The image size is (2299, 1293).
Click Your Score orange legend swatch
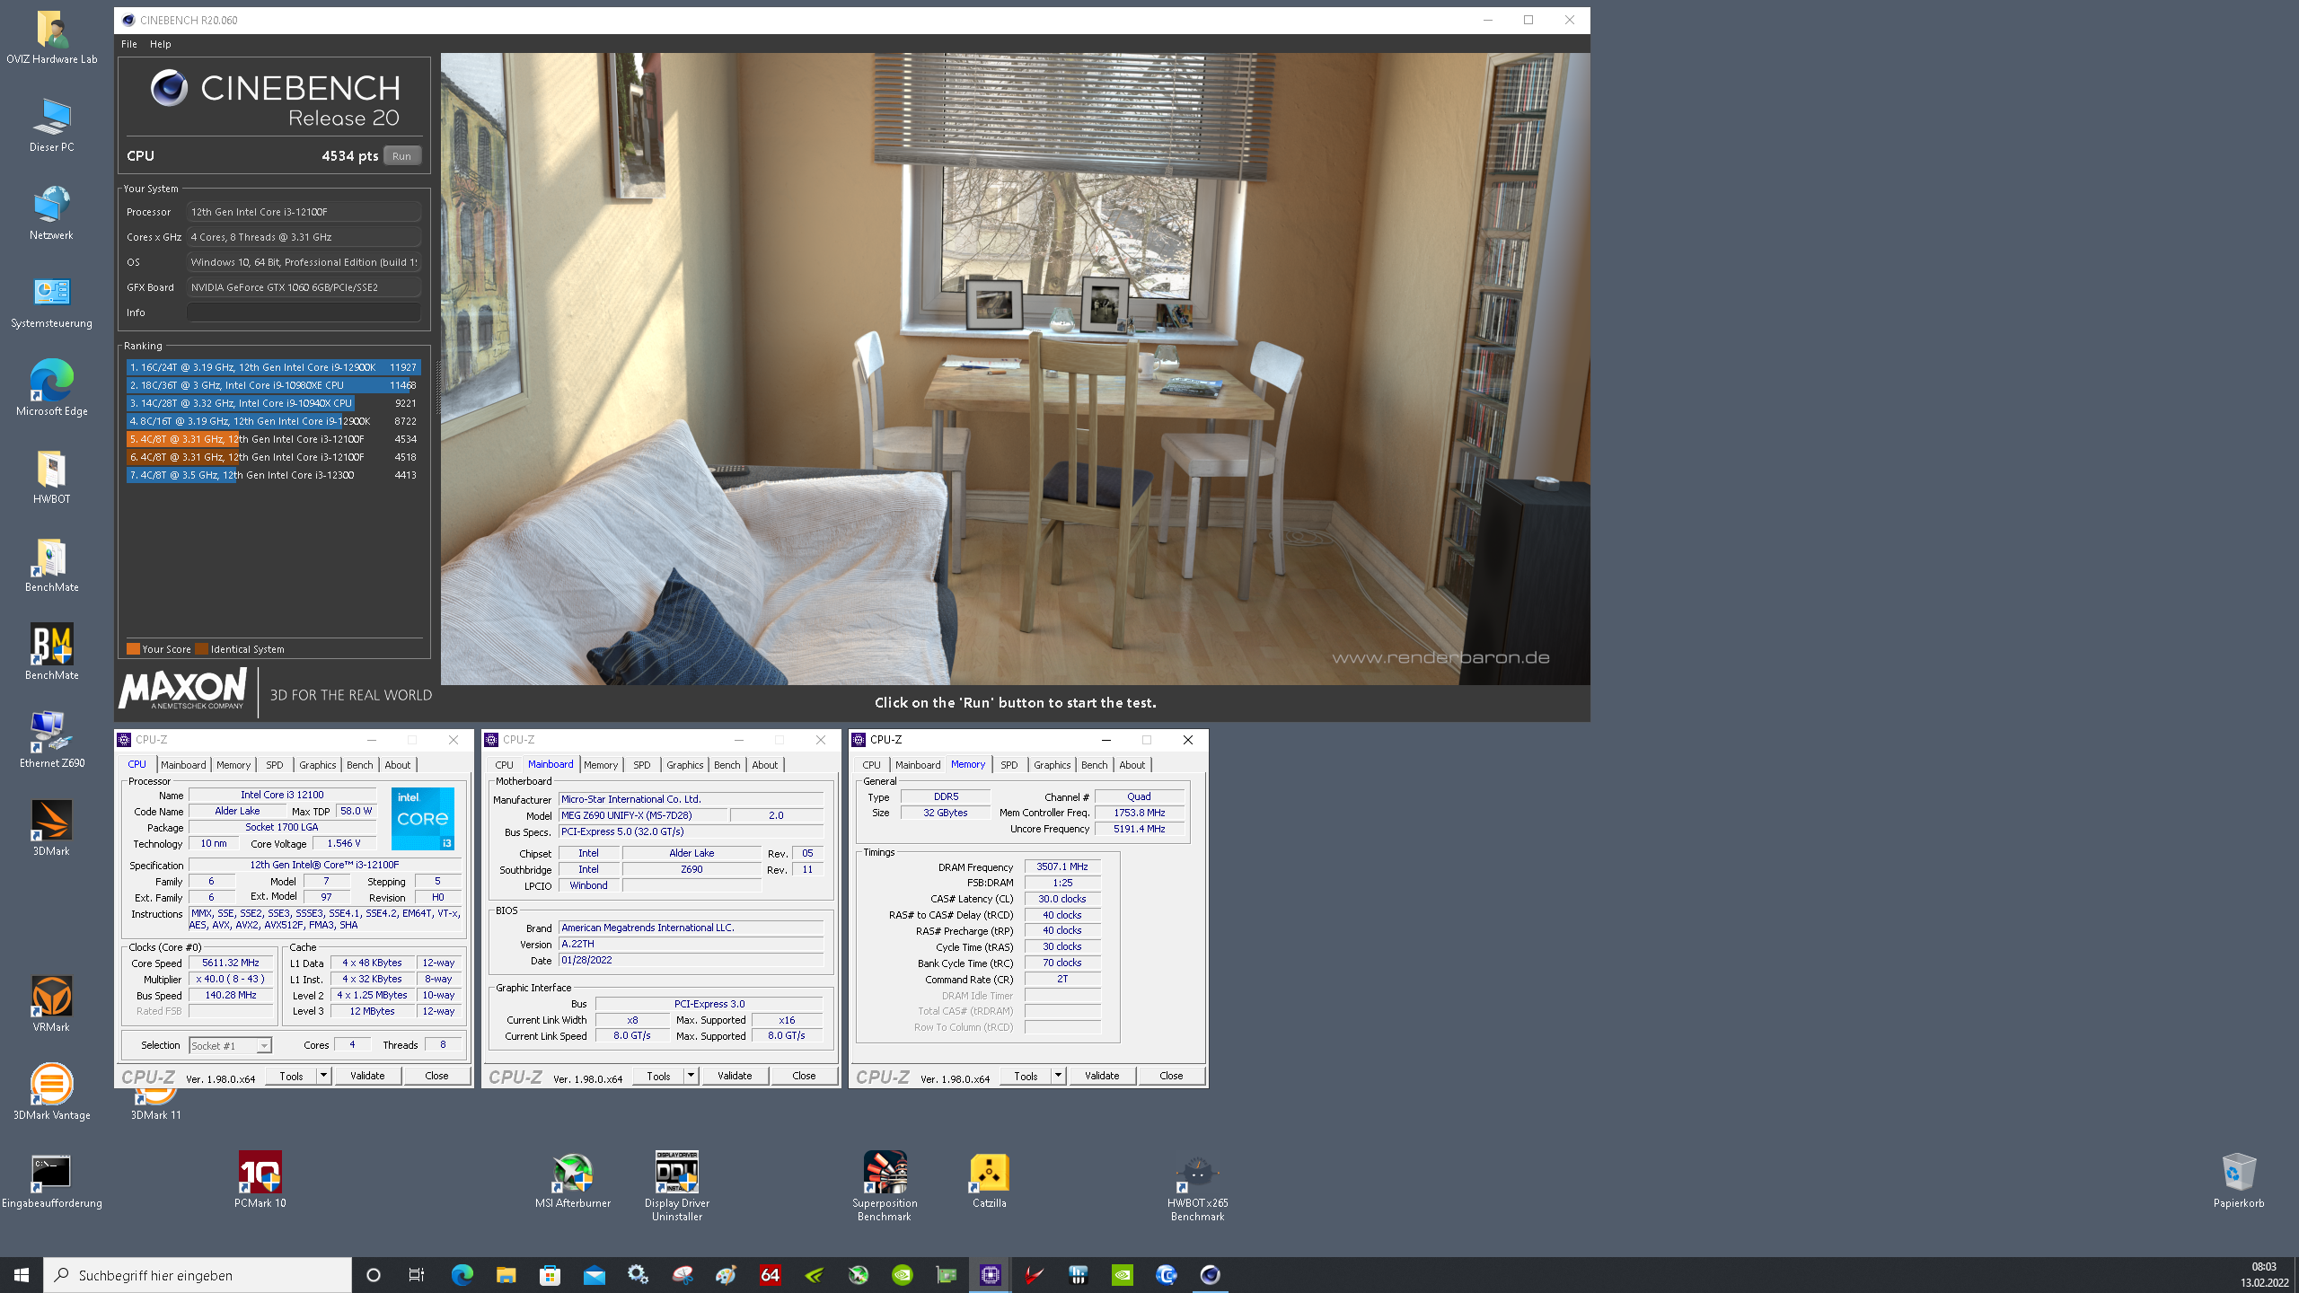click(x=133, y=649)
